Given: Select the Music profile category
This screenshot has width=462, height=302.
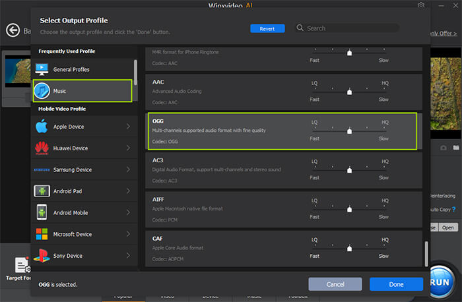Looking at the screenshot, I should (x=82, y=91).
